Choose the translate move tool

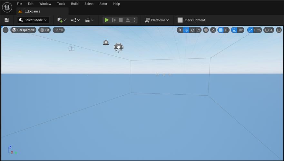[x=186, y=30]
